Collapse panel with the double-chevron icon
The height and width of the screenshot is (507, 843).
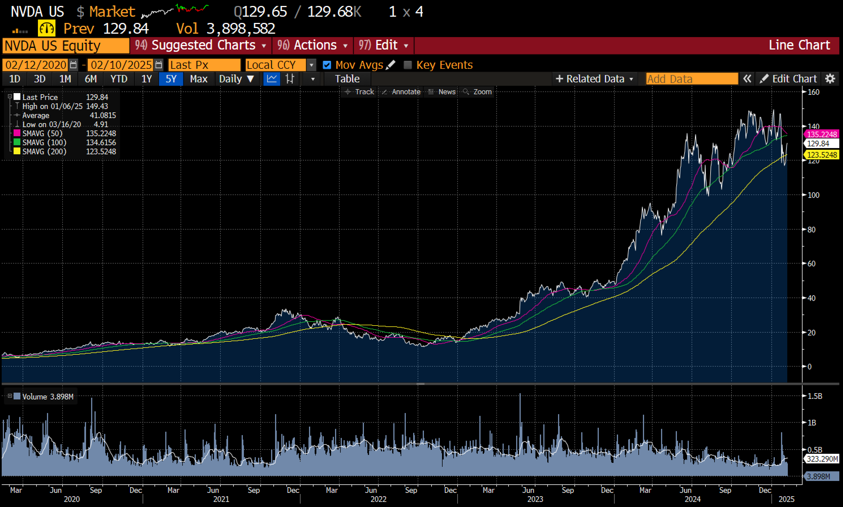(747, 79)
